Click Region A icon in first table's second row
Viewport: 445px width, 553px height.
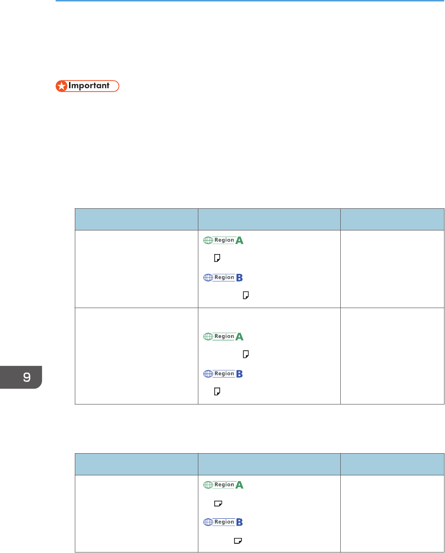pyautogui.click(x=223, y=337)
